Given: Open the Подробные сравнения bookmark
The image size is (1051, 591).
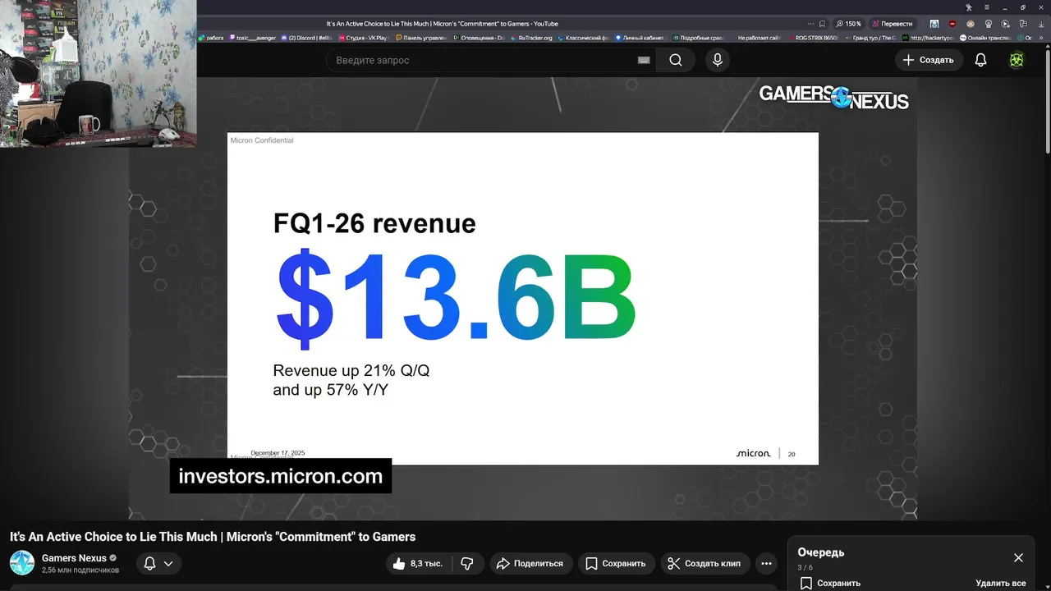Looking at the screenshot, I should pyautogui.click(x=698, y=38).
